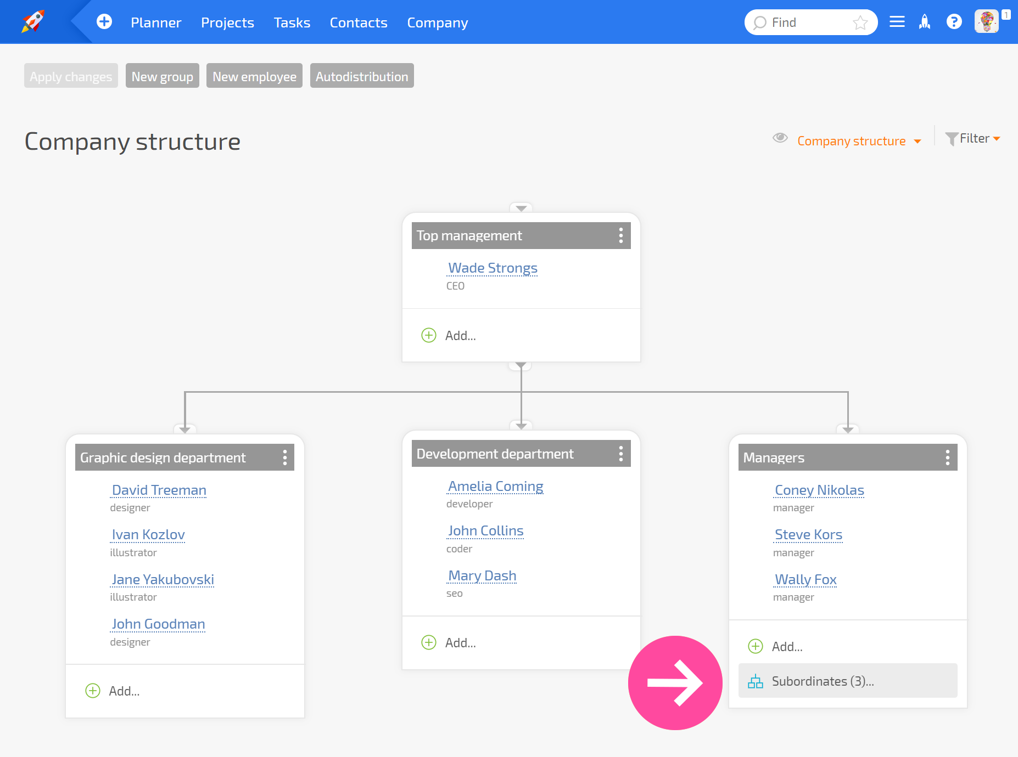Click arrow tab above Top management card

521,208
